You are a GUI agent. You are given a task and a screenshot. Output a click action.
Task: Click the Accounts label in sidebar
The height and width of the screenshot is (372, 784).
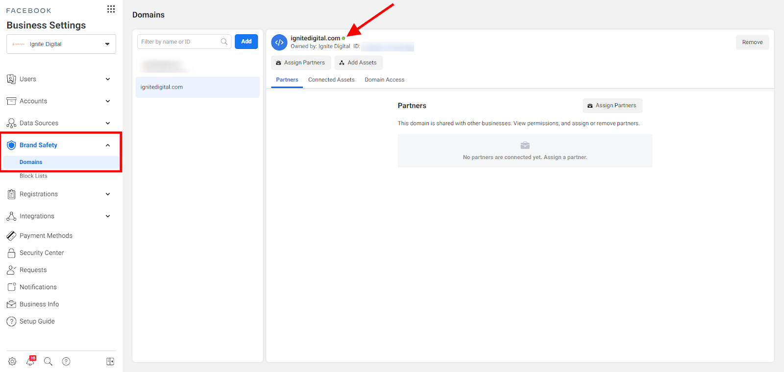click(x=33, y=101)
